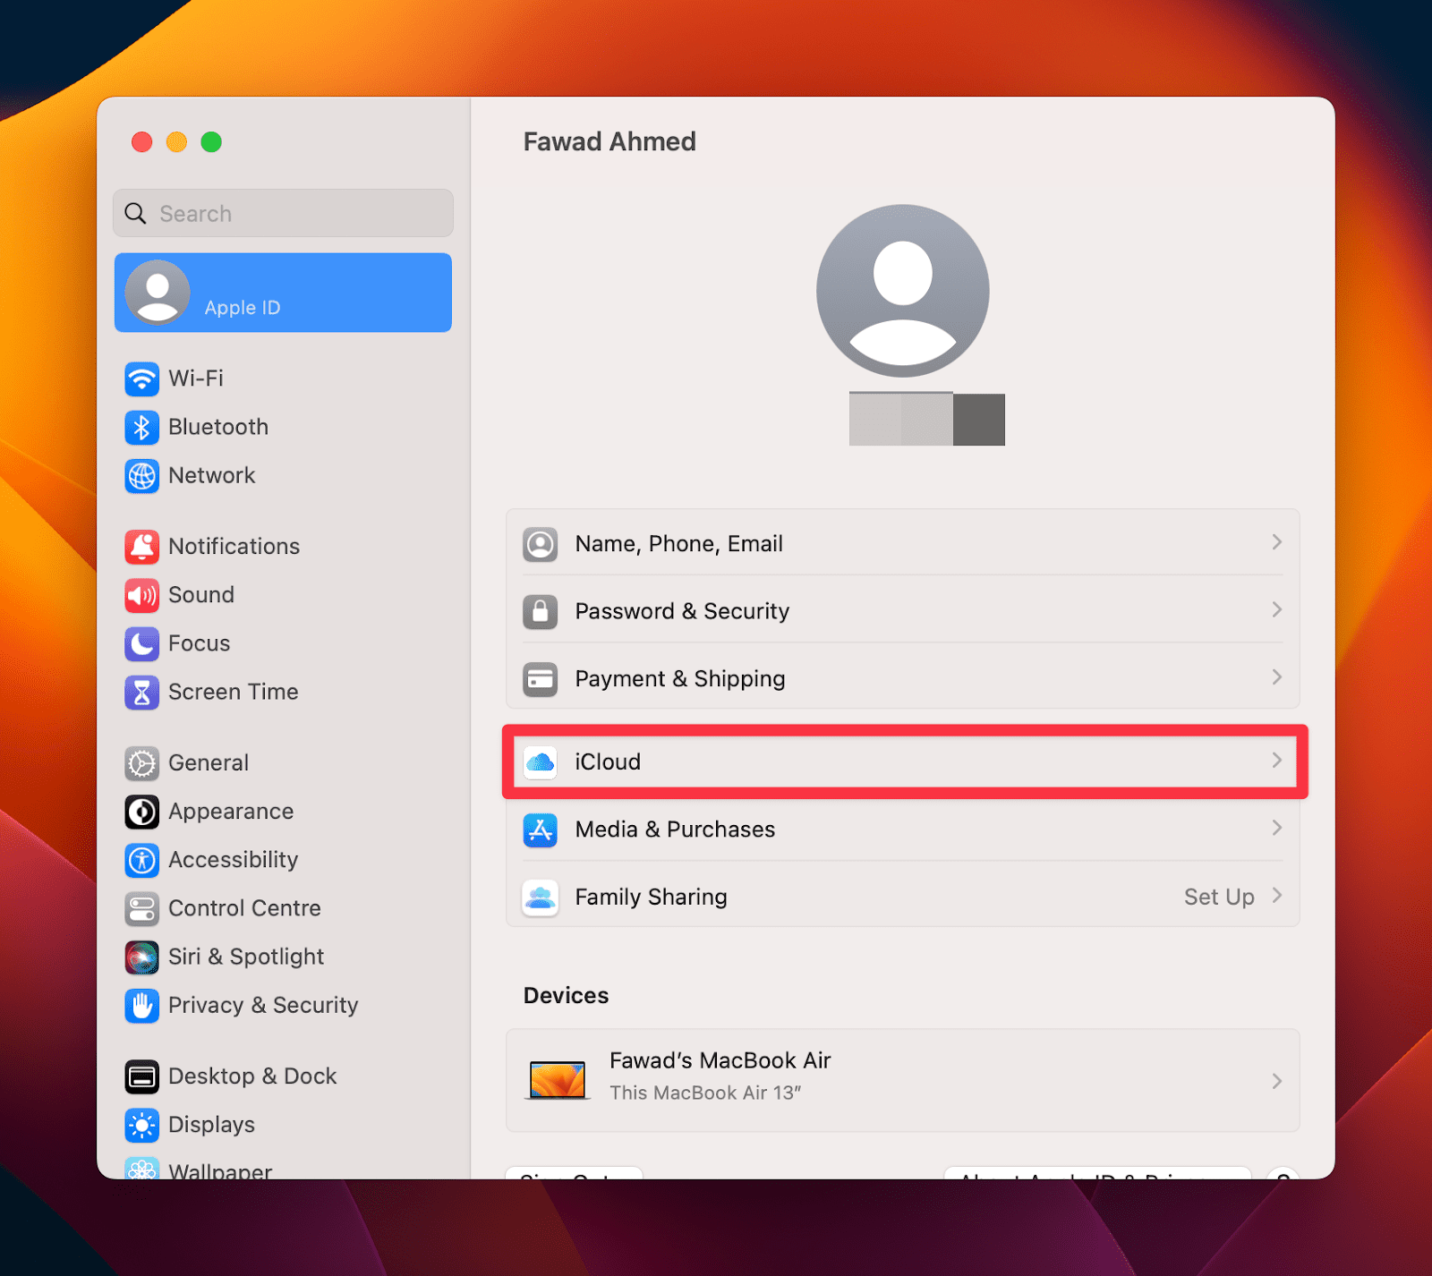Click the MacBook Air device thumbnail

click(x=557, y=1080)
